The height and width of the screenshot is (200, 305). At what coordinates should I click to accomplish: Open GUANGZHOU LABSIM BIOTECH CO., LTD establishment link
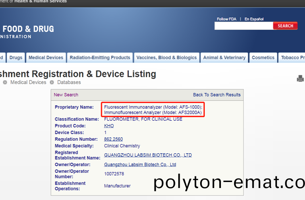148,155
